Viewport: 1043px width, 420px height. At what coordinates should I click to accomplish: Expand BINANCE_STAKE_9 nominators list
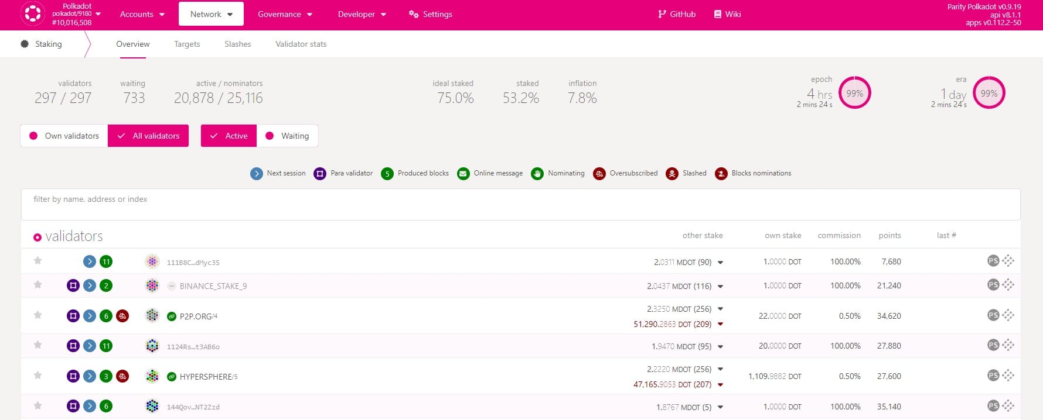[x=720, y=287]
